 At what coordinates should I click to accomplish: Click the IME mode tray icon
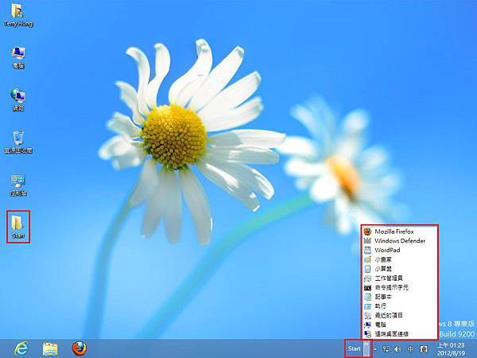point(424,349)
